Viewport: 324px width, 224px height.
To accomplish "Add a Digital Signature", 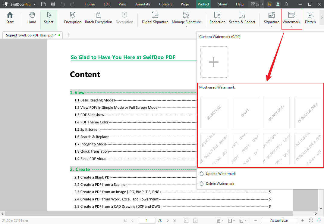I will tap(155, 18).
